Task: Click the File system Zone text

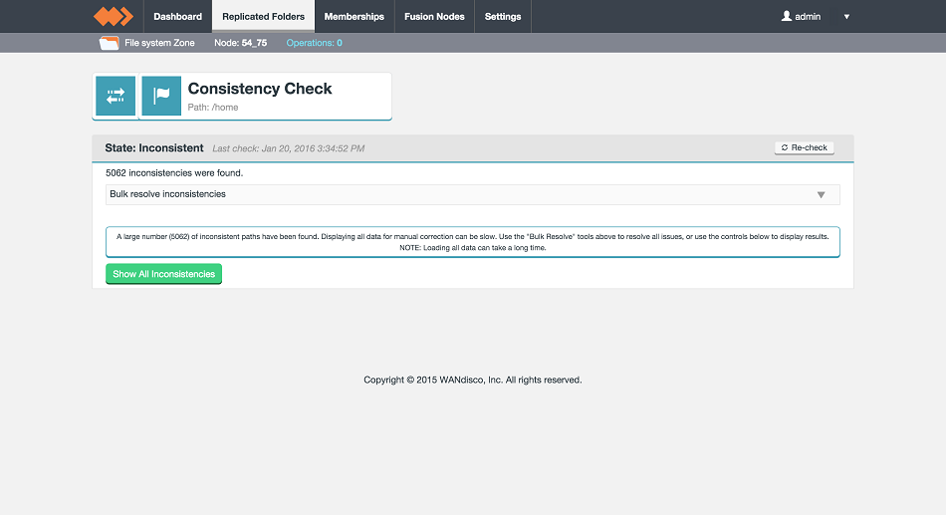Action: point(159,43)
